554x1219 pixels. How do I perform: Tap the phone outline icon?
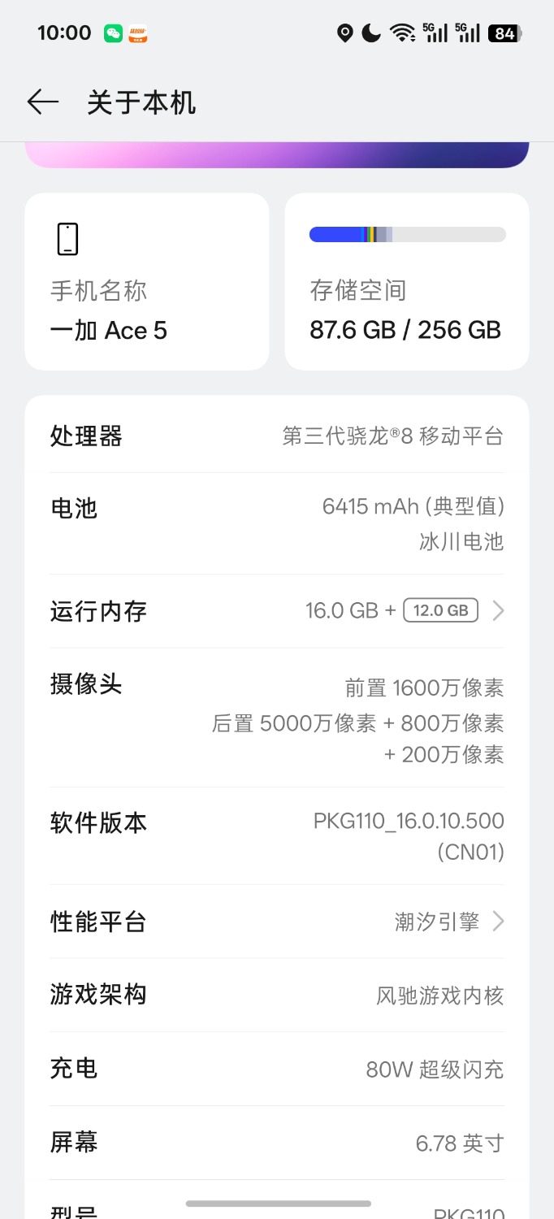[x=67, y=239]
